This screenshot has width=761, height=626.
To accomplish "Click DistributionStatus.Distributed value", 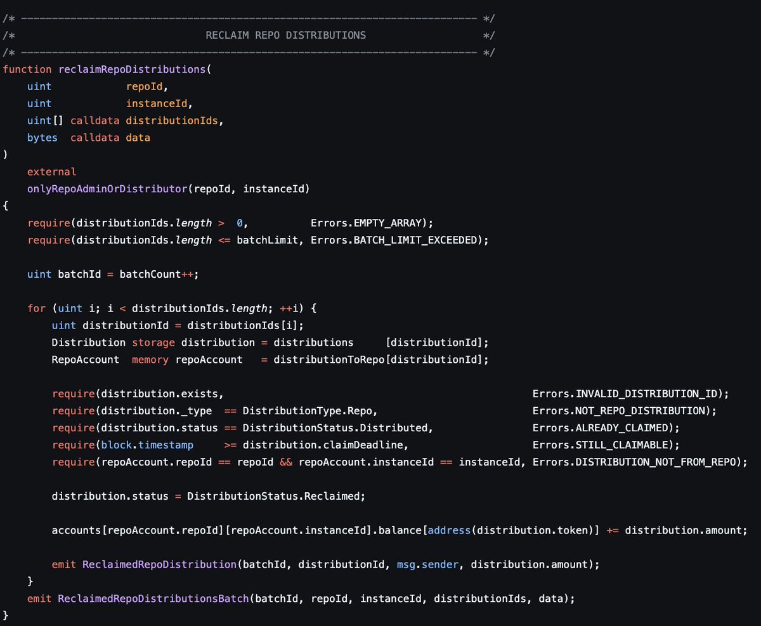I will pos(335,429).
